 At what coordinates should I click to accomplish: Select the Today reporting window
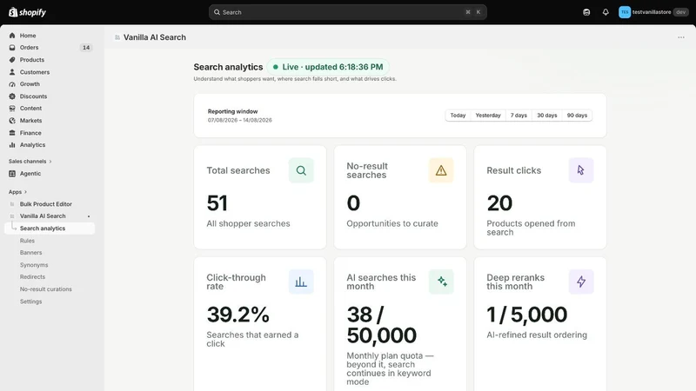458,116
